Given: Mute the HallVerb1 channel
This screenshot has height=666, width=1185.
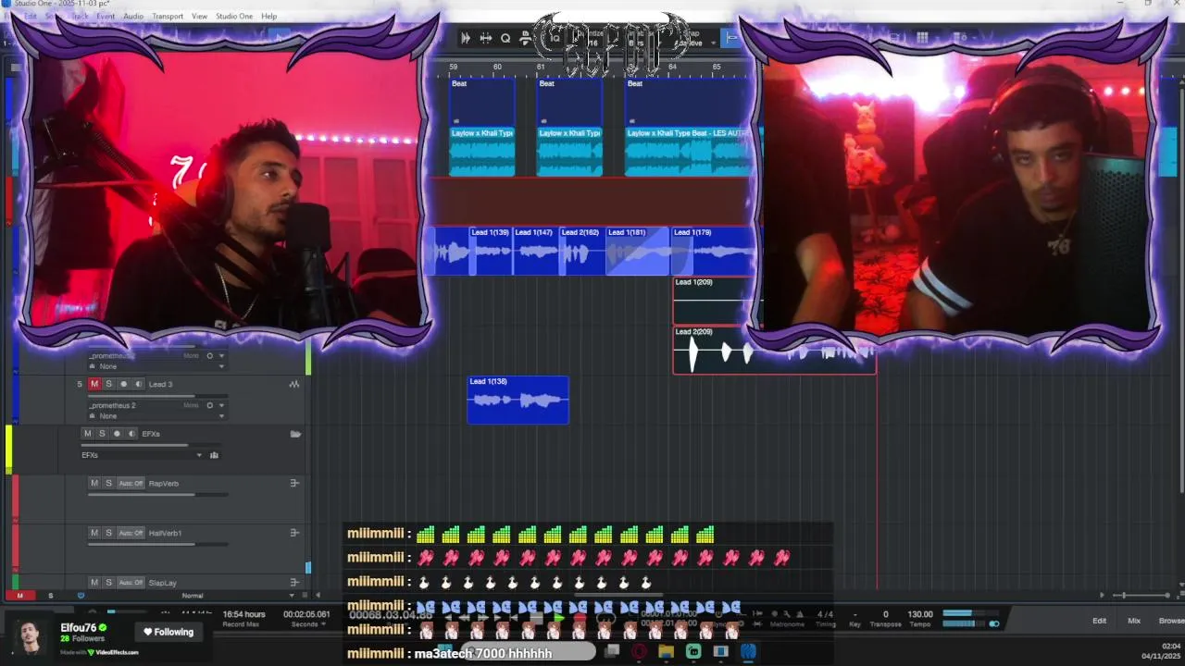Looking at the screenshot, I should (94, 533).
